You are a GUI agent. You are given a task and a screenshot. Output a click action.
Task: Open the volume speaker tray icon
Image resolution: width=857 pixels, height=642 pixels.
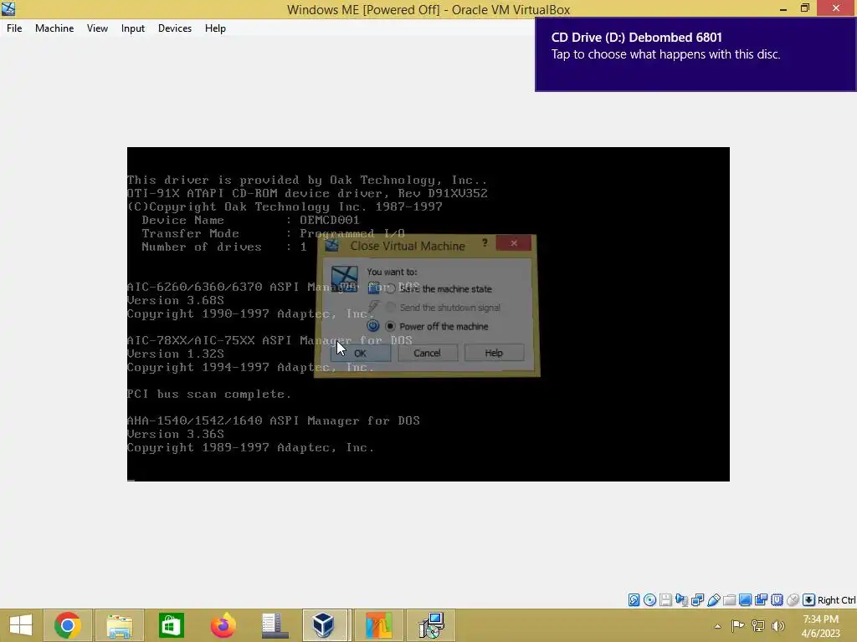778,626
